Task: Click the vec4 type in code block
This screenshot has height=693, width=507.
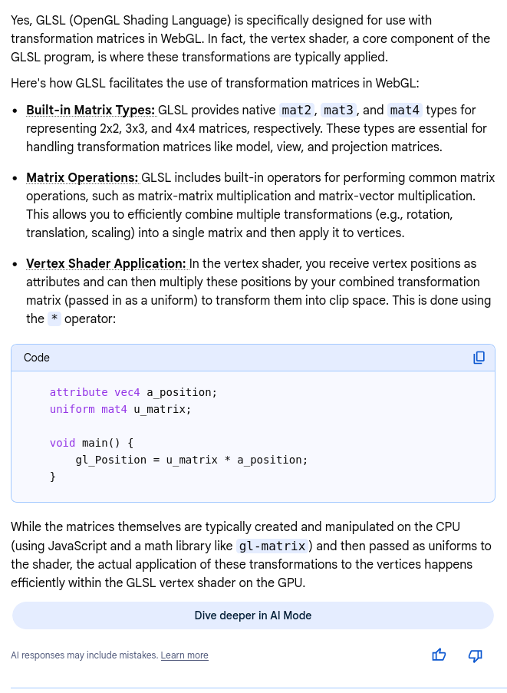Action: pos(127,392)
